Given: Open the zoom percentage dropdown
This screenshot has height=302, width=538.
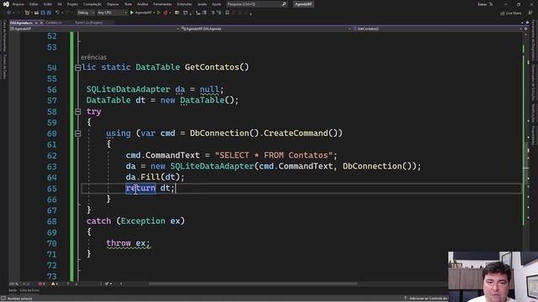Looking at the screenshot, I should pos(17,284).
